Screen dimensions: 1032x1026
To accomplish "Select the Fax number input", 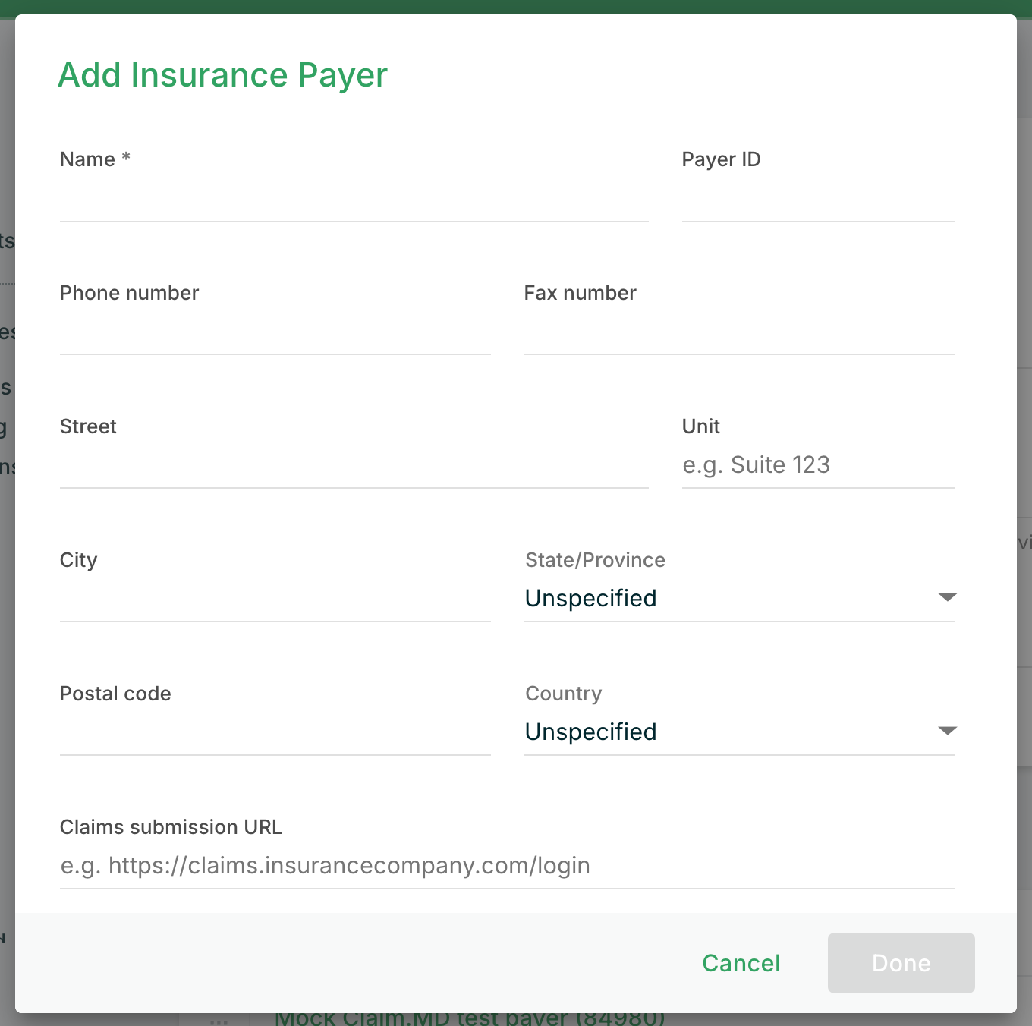I will 739,332.
